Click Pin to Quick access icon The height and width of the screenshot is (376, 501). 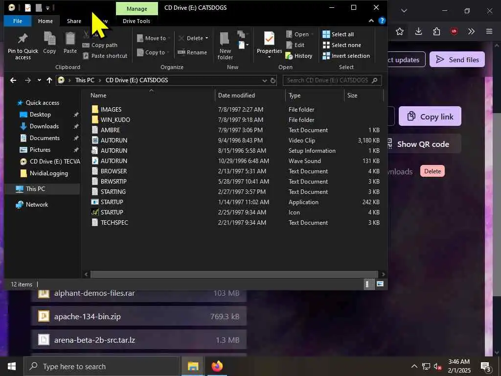pos(23,39)
